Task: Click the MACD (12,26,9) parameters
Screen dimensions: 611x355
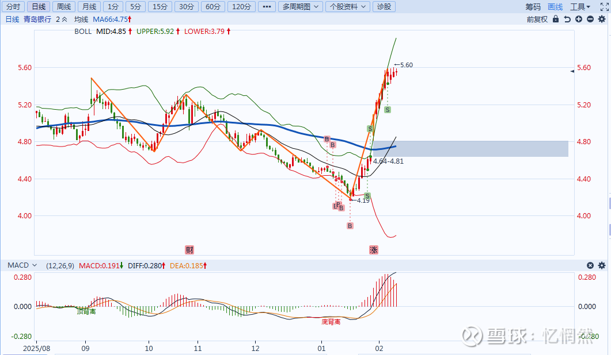Action: (x=60, y=265)
